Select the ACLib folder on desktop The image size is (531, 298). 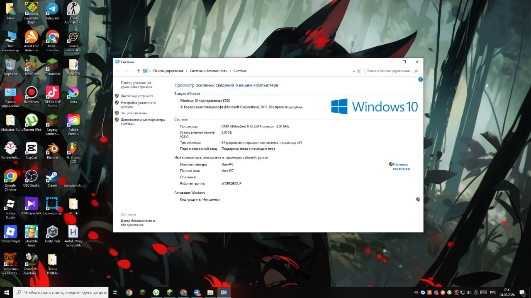73,206
